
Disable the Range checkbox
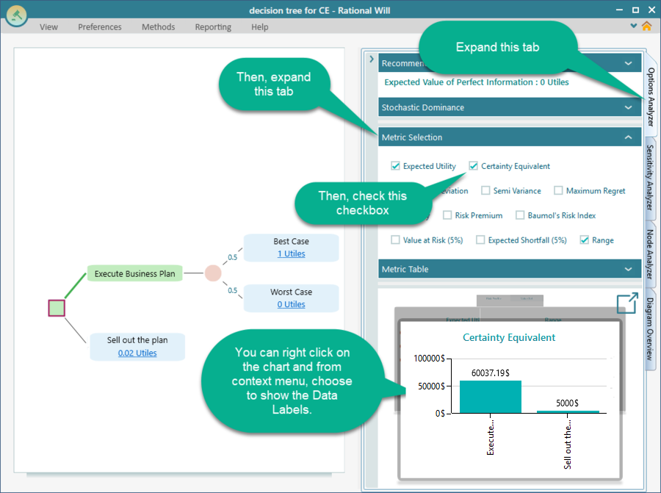coord(584,240)
